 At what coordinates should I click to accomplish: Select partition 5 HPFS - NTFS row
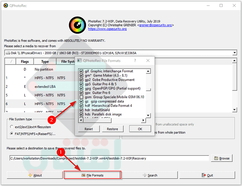(x=40, y=95)
